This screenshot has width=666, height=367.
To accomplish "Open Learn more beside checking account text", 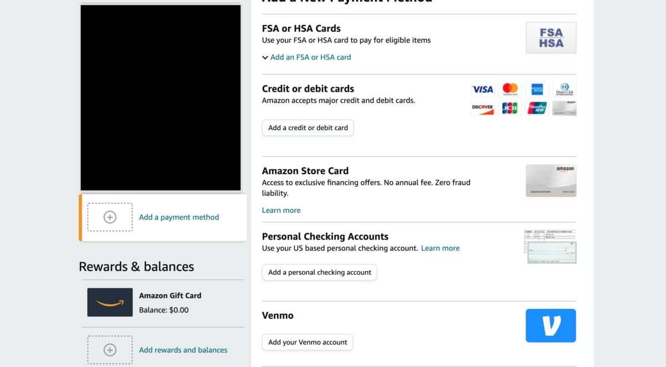I will (x=440, y=248).
